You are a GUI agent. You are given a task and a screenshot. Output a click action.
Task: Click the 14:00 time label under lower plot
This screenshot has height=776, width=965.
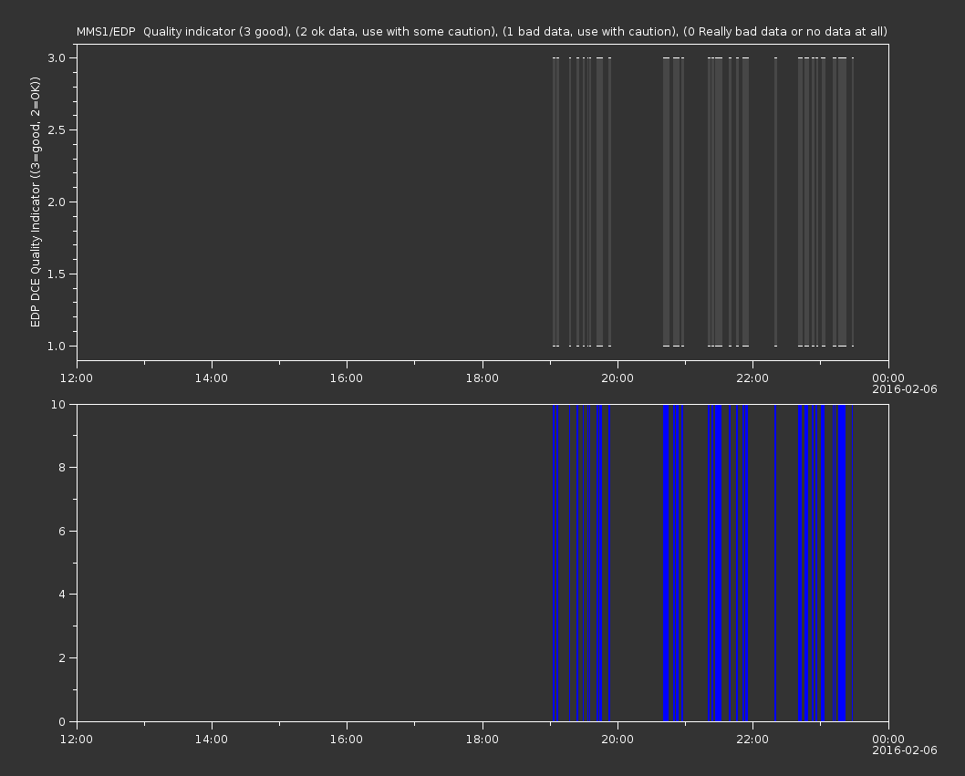pyautogui.click(x=211, y=740)
